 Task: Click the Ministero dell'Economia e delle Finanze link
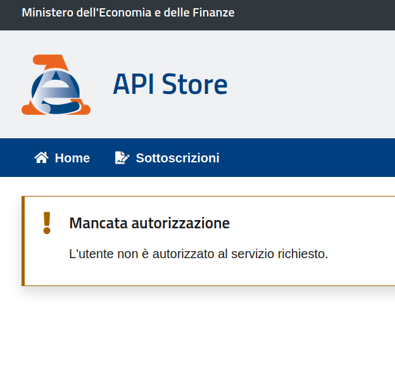pyautogui.click(x=128, y=13)
